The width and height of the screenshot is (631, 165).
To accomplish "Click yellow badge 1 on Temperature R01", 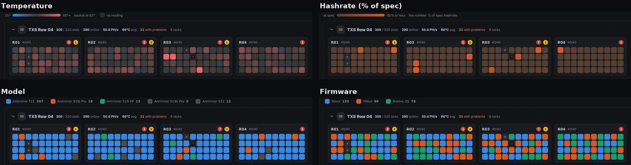I will pos(75,42).
